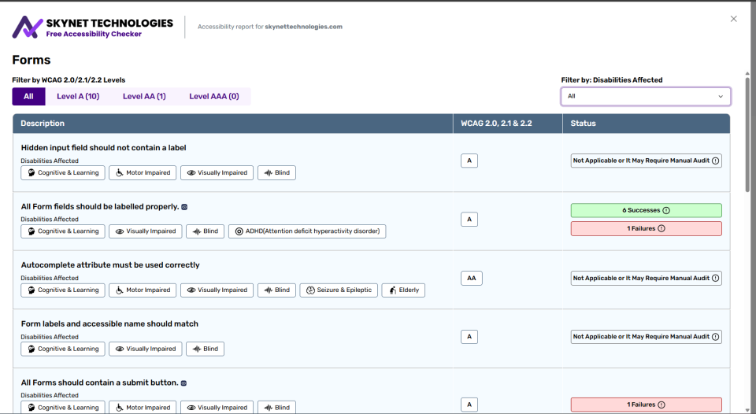Click the scrollbar up arrow

[747, 74]
